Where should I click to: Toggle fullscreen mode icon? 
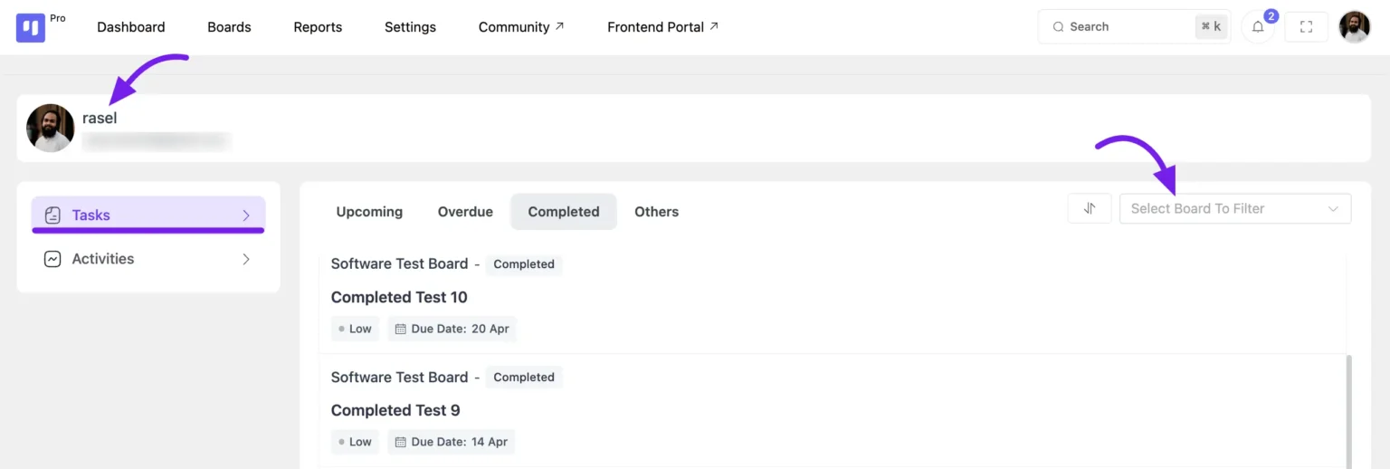[x=1306, y=27]
